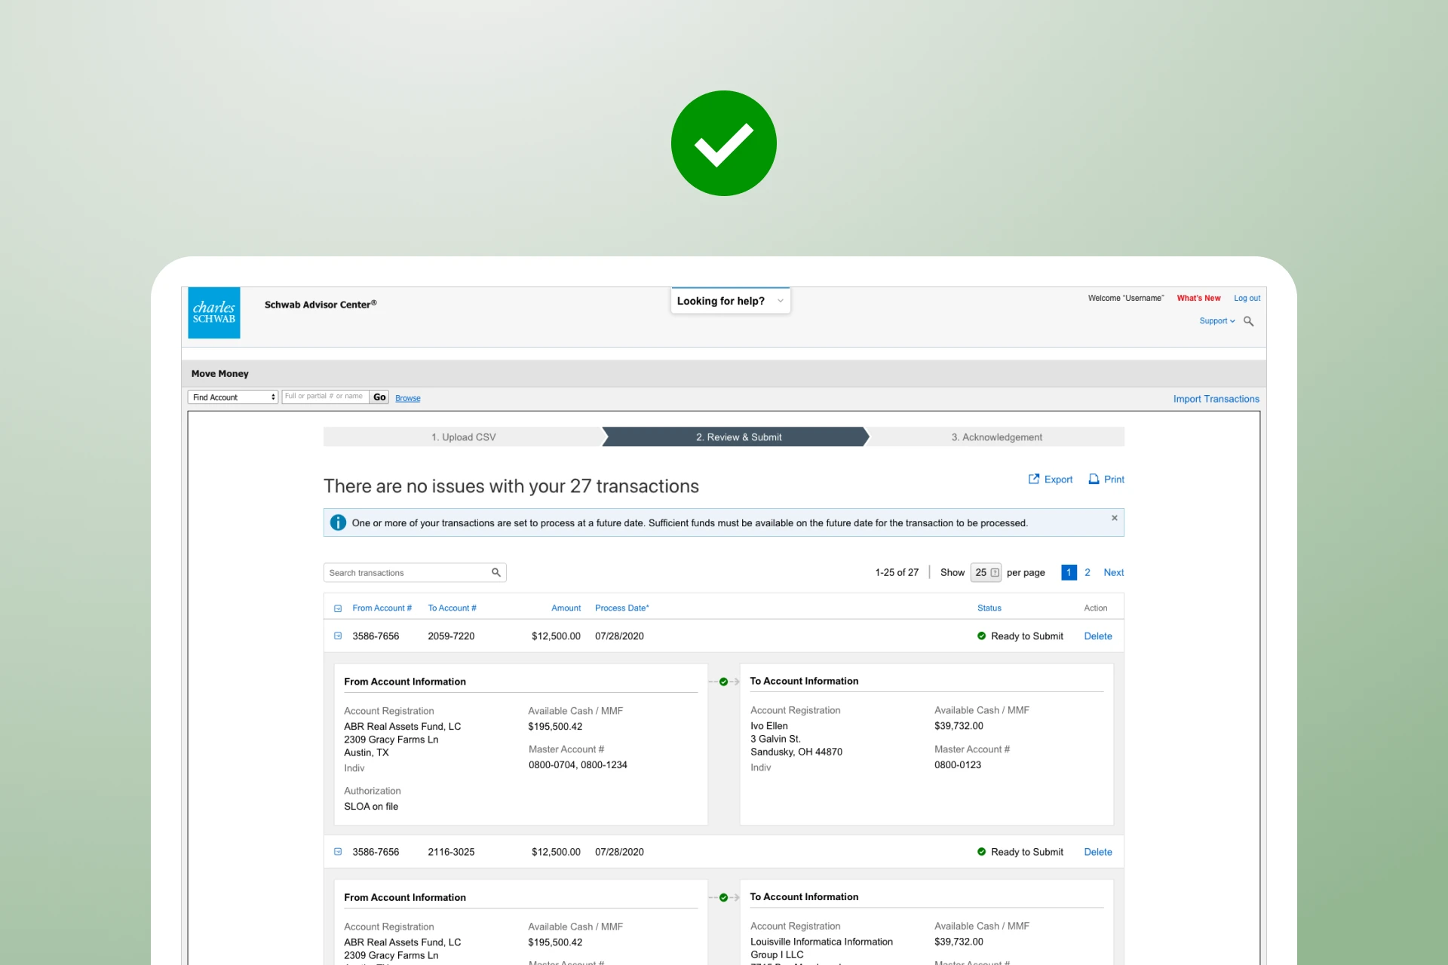Screen dimensions: 1448x965
Task: Click the Print icon
Action: pyautogui.click(x=1094, y=479)
